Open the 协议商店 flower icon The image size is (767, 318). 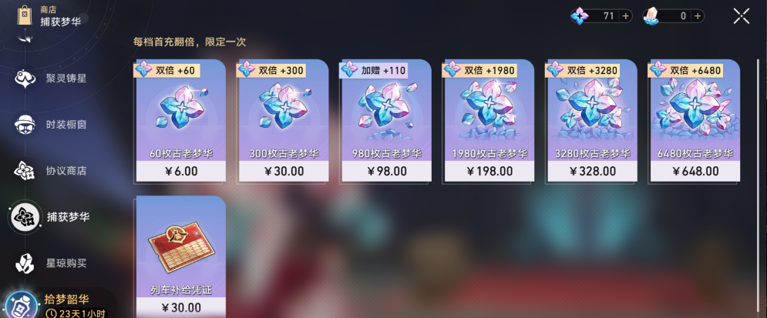point(25,170)
